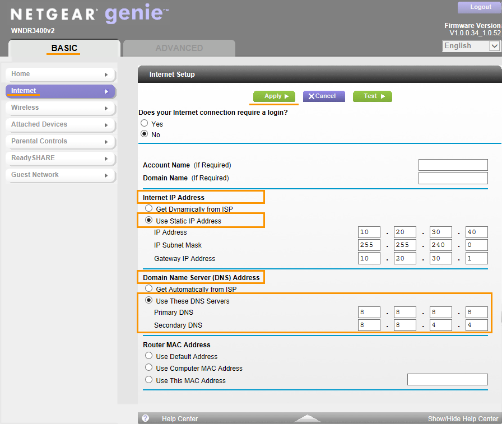Click the Domain Name input field

point(453,178)
